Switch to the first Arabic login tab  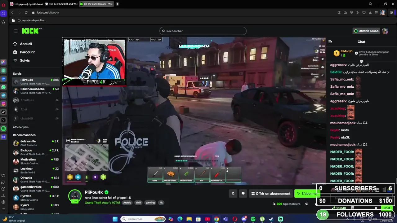(26, 4)
